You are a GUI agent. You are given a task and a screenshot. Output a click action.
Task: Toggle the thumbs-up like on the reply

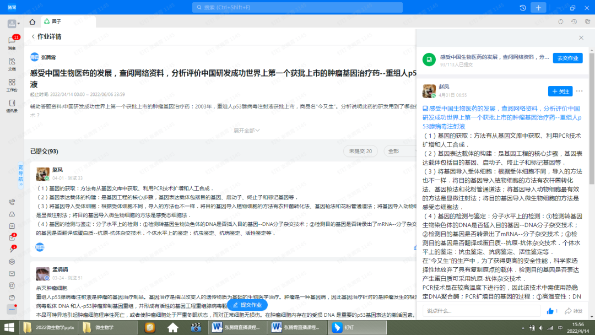(x=550, y=311)
